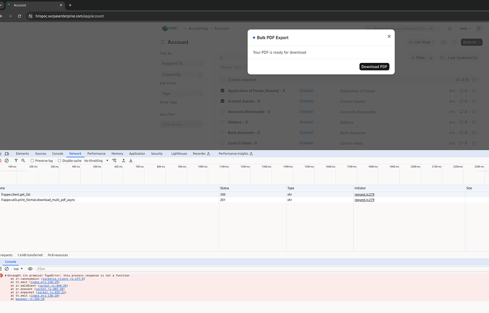Viewport: 489px width, 313px height.
Task: Uncheck the Current Assets - X row
Action: pos(222,101)
